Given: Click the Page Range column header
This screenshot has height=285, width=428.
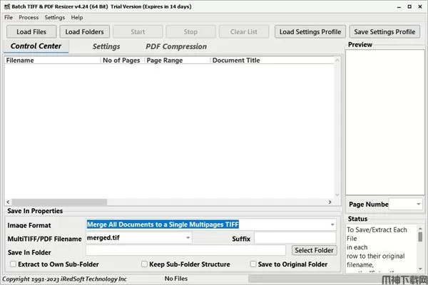Looking at the screenshot, I should (x=177, y=61).
